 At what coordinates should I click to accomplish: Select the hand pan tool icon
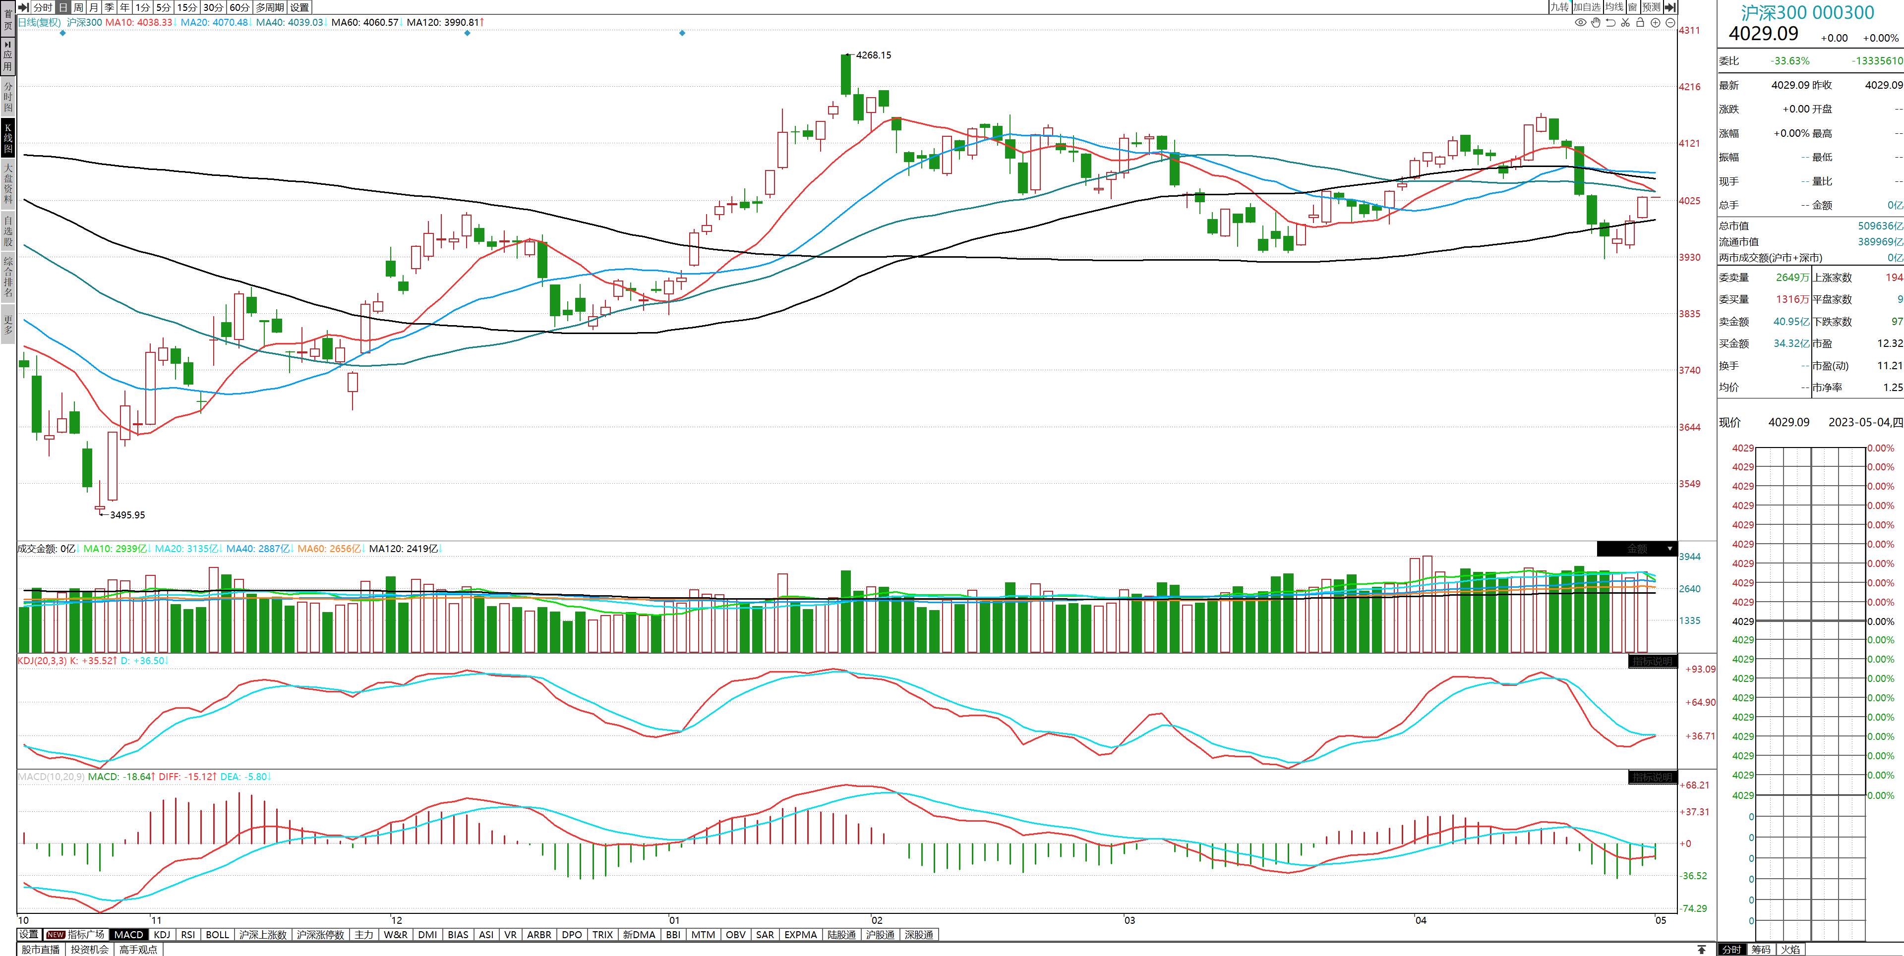point(1596,22)
